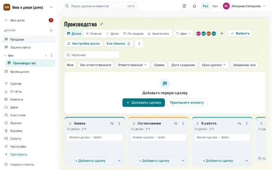Screen dimensions: 272x170
Task: Toggle the Закрытые: все filter
Action: [x=244, y=65]
